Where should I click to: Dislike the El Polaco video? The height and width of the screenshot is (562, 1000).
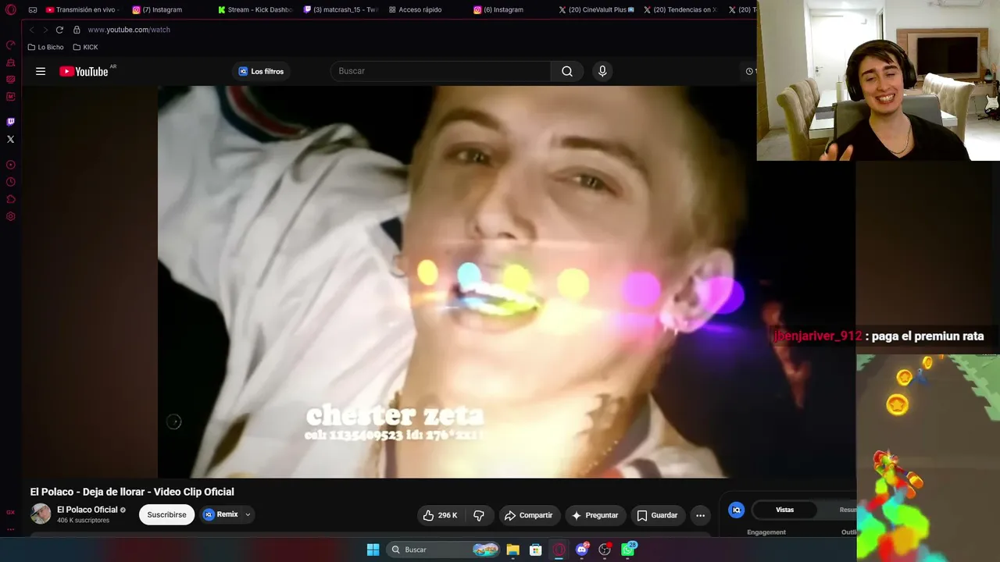tap(479, 515)
